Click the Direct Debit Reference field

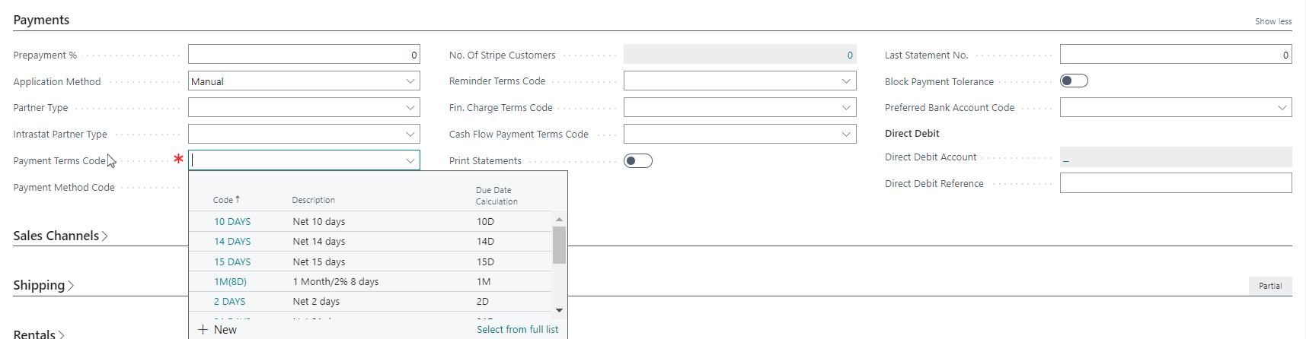1175,183
